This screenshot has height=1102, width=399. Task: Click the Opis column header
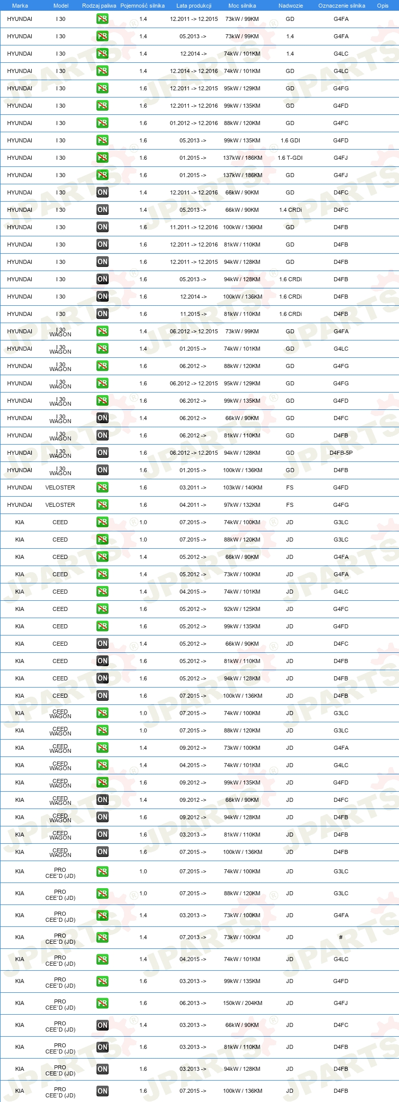coord(383,6)
